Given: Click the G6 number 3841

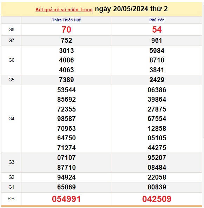Looking at the screenshot, I should click(157, 70).
